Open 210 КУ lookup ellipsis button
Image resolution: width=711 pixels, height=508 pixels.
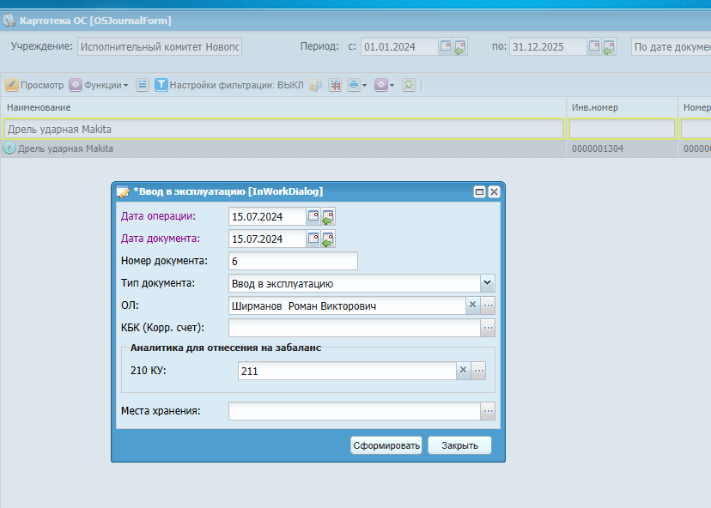point(478,371)
